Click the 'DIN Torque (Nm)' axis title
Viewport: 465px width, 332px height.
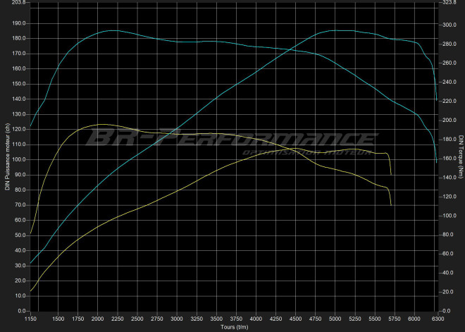pos(459,157)
